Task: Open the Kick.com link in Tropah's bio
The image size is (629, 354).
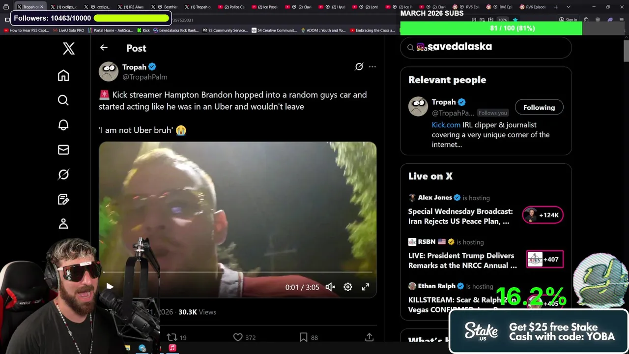Action: click(x=446, y=125)
